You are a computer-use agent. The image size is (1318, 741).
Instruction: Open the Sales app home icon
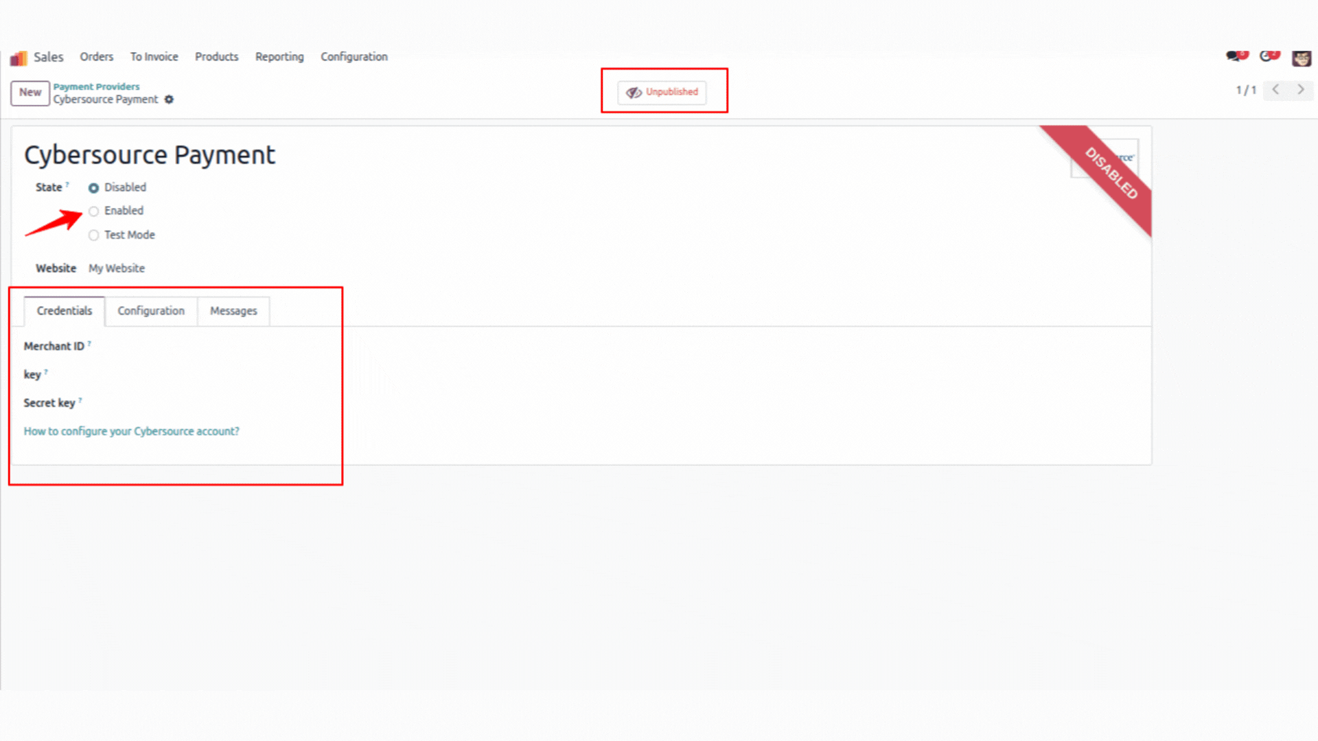click(19, 58)
